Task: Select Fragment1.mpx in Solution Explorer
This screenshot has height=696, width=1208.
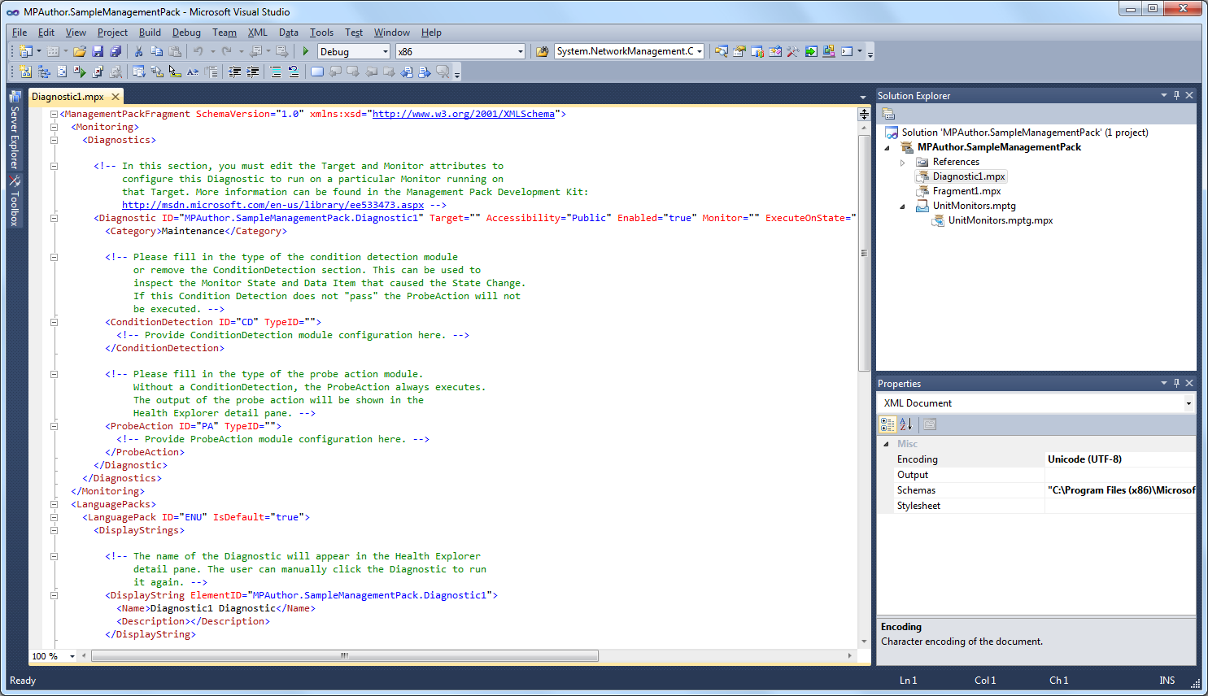Action: [966, 191]
